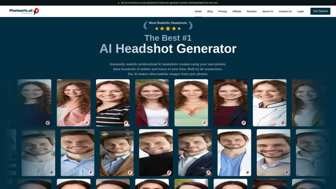
Task: Click the announcement banner text at the top
Action: [x=169, y=3]
